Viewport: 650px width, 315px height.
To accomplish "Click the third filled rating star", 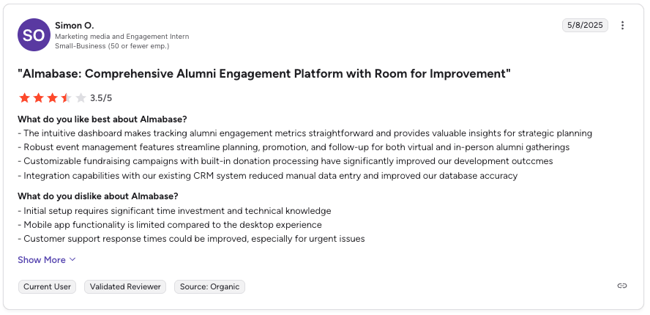I will 52,97.
